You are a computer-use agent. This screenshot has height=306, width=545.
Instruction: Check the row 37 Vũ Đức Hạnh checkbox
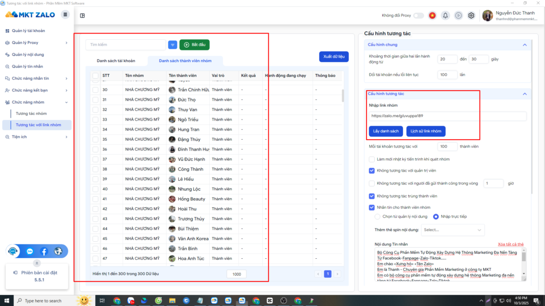95,159
